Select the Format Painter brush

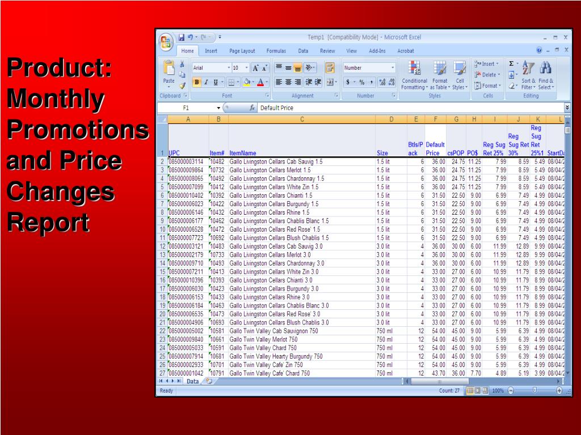coord(182,86)
